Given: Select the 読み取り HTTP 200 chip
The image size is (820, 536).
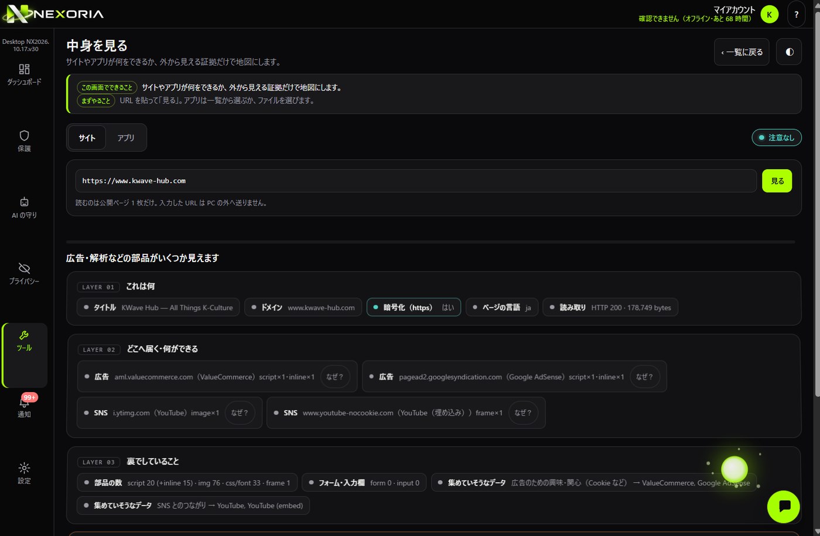Looking at the screenshot, I should [x=610, y=307].
